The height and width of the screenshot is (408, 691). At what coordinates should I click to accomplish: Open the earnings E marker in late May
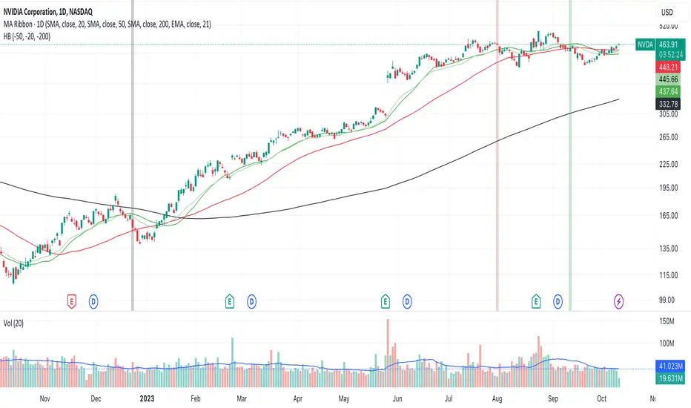pos(385,302)
